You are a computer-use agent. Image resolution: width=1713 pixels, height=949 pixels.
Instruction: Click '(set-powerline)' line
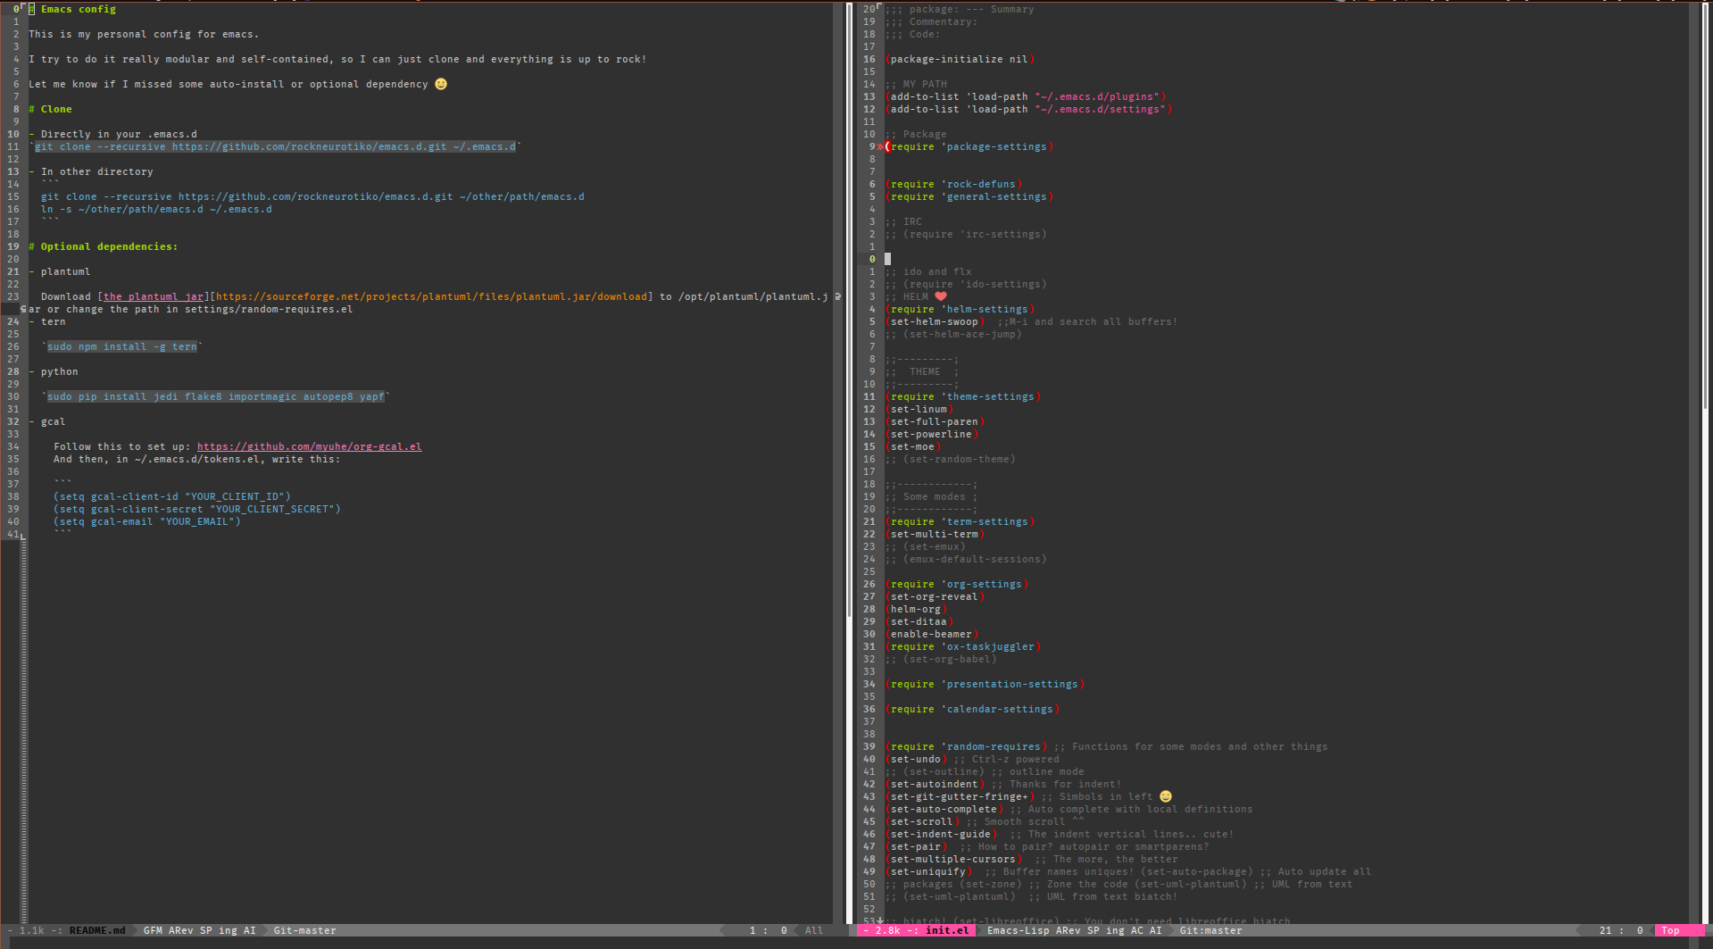932,434
